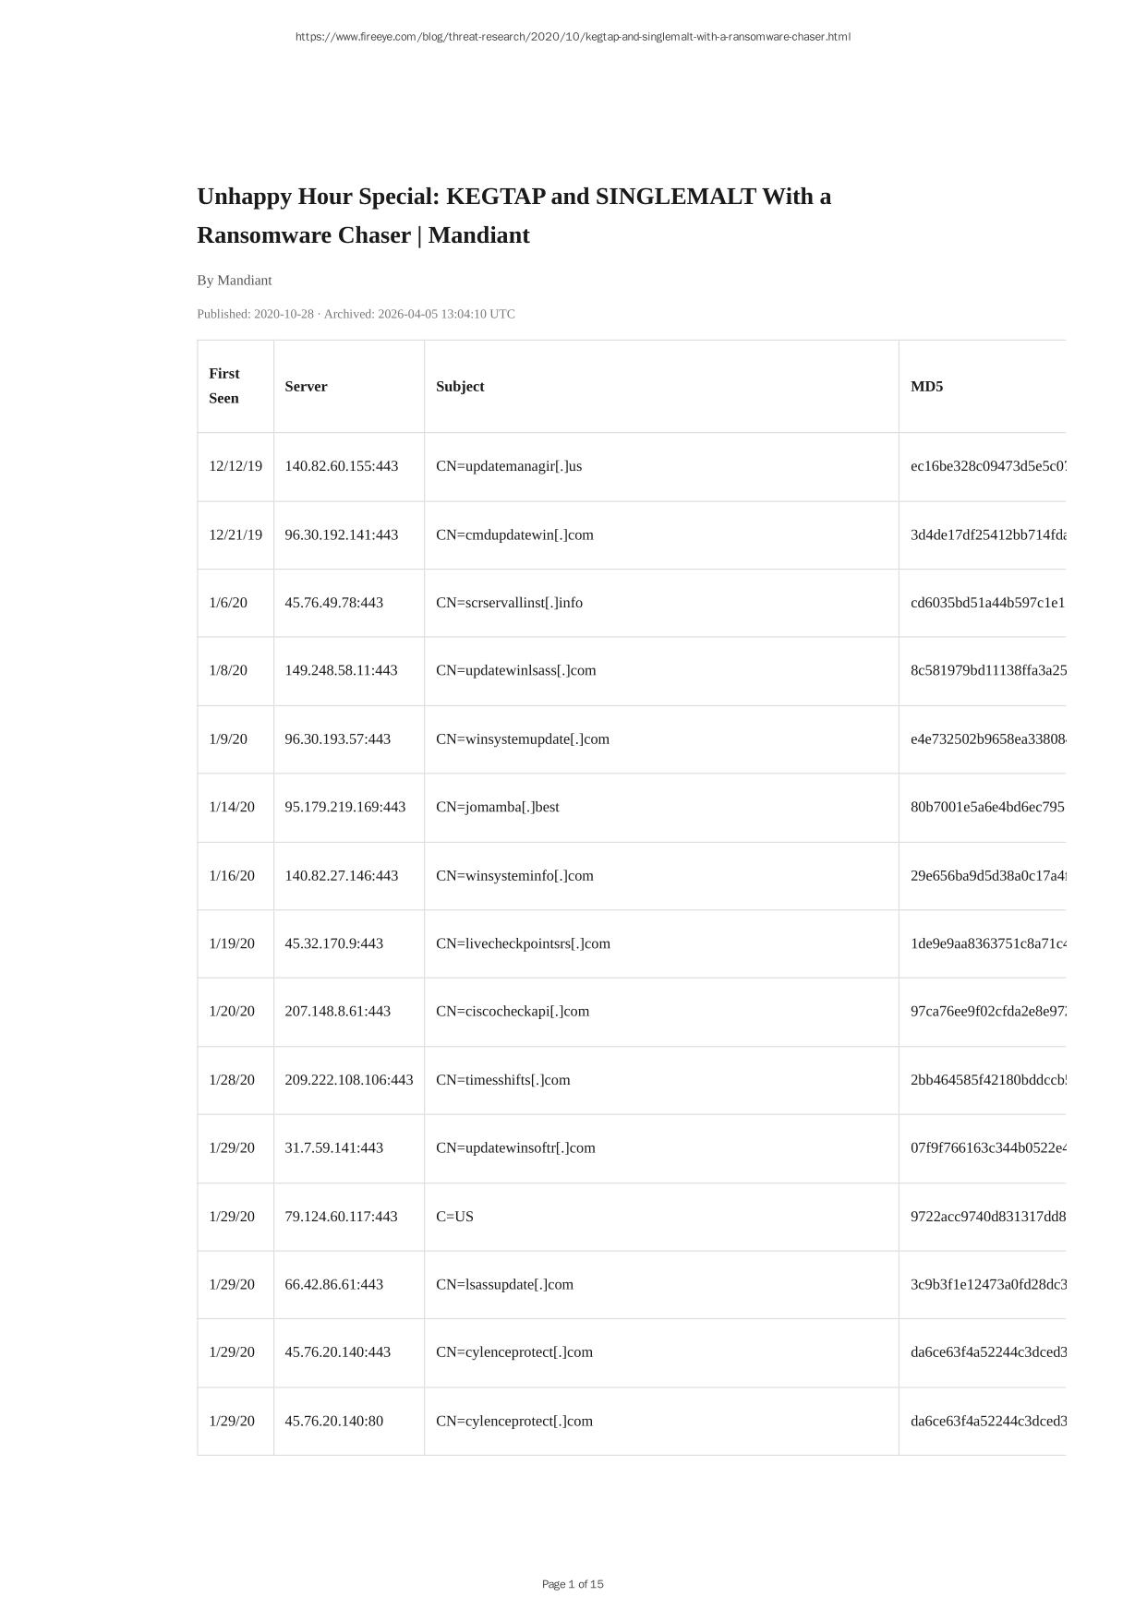Select server cell 96.30.192.141:443
The width and height of the screenshot is (1147, 1621).
[342, 535]
